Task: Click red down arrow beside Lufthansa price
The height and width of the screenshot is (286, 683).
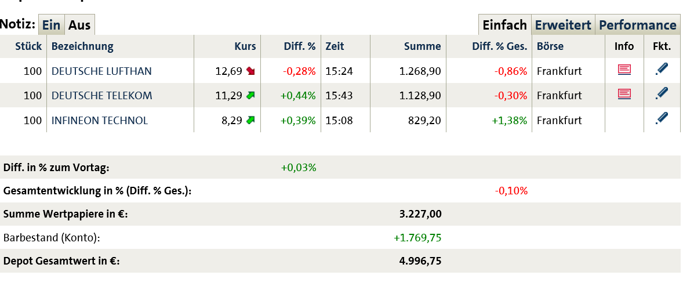Action: pos(250,71)
